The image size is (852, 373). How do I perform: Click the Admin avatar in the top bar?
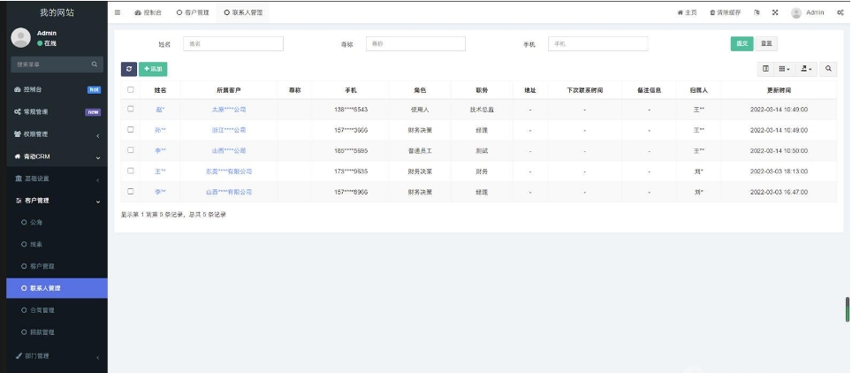[x=796, y=13]
